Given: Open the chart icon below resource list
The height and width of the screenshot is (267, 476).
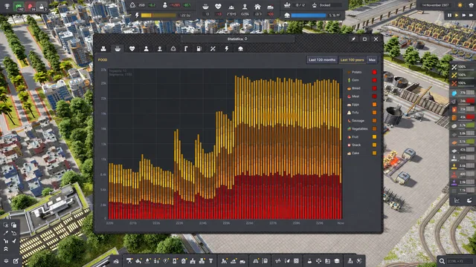Looking at the screenshot, I should point(457,200).
